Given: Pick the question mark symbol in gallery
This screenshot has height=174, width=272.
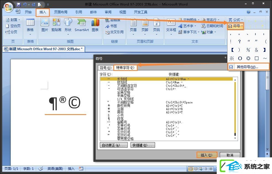Looking at the screenshot, I should point(240,41).
